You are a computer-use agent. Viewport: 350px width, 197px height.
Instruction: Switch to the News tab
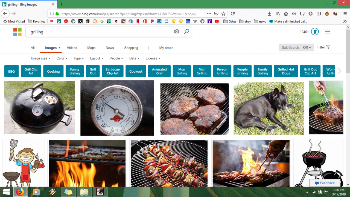pyautogui.click(x=110, y=48)
